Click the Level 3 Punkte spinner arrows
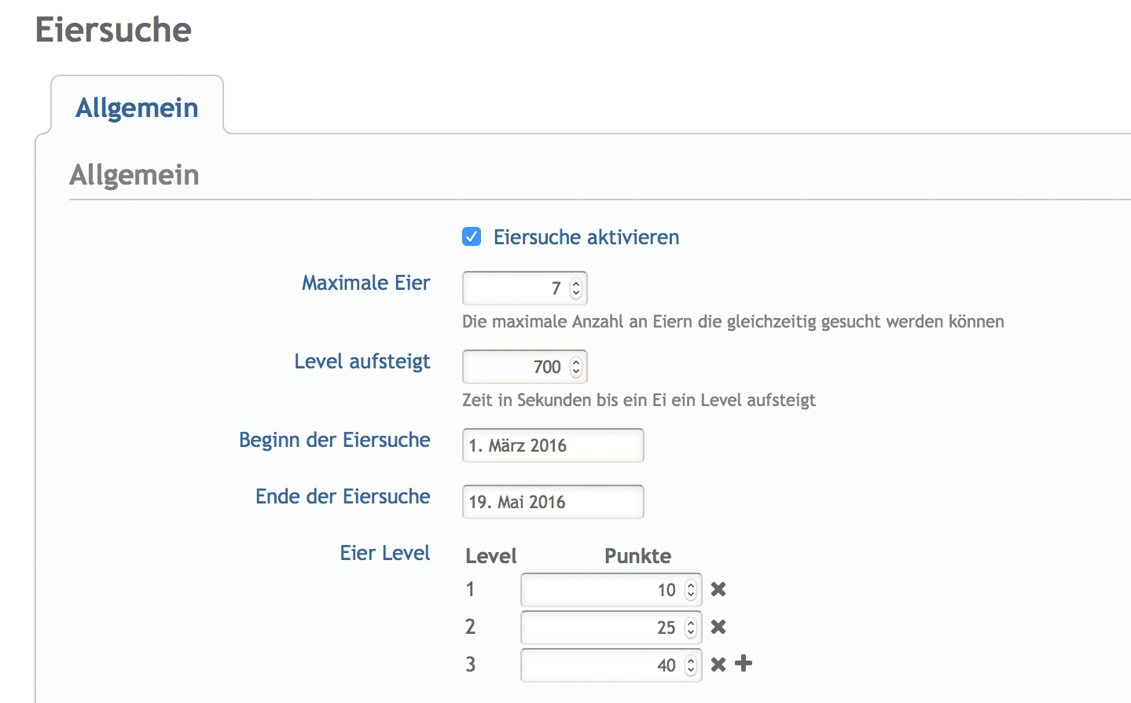Image resolution: width=1131 pixels, height=703 pixels. [691, 665]
